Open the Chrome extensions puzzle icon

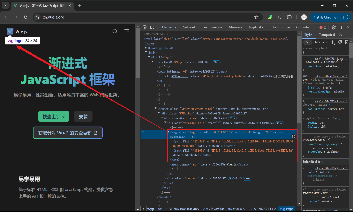click(x=290, y=17)
